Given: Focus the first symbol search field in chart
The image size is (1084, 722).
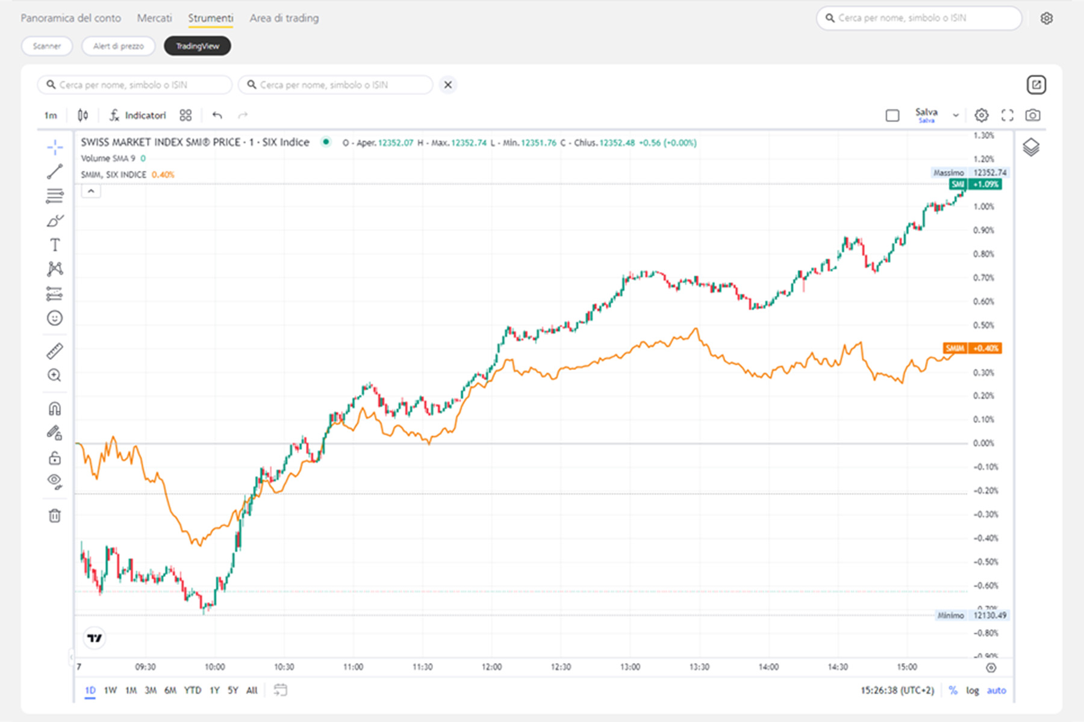Looking at the screenshot, I should 135,85.
